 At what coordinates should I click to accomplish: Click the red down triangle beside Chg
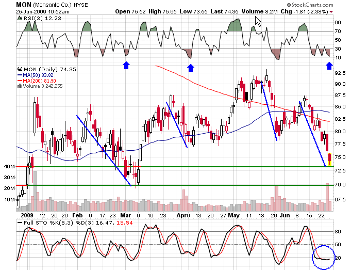pos(331,11)
